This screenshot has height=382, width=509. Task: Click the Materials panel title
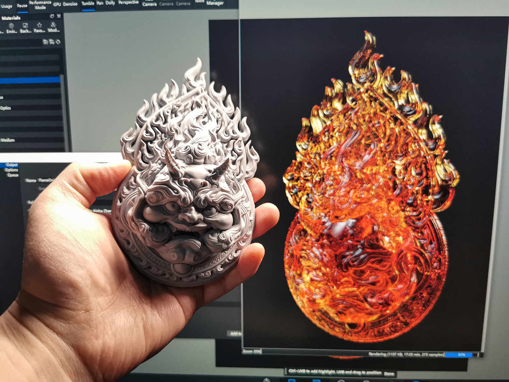click(11, 18)
